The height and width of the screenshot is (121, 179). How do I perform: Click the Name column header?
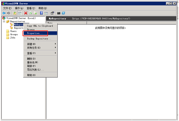tap(66, 23)
